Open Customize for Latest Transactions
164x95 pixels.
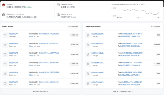tap(156, 27)
